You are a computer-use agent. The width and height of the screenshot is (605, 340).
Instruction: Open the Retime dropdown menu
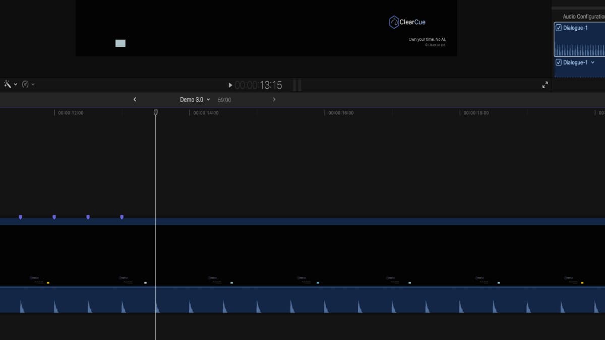[33, 84]
